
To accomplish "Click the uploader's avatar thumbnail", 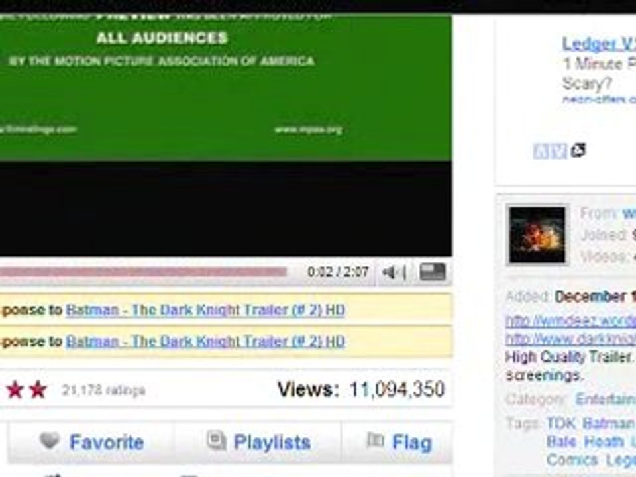I will (x=537, y=235).
